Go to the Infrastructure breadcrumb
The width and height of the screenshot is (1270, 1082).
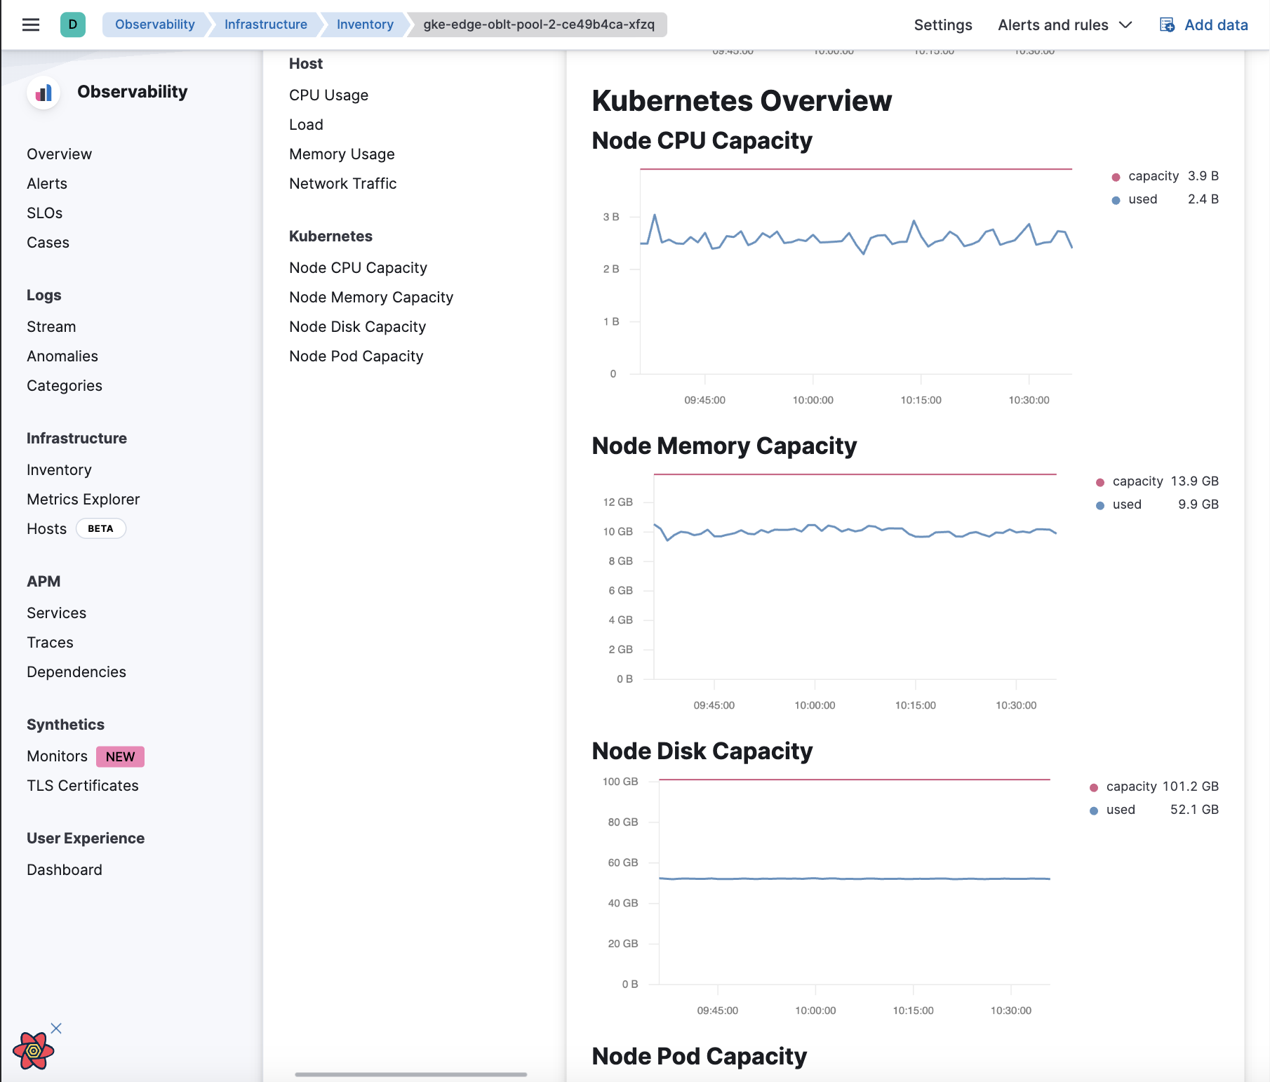tap(265, 25)
